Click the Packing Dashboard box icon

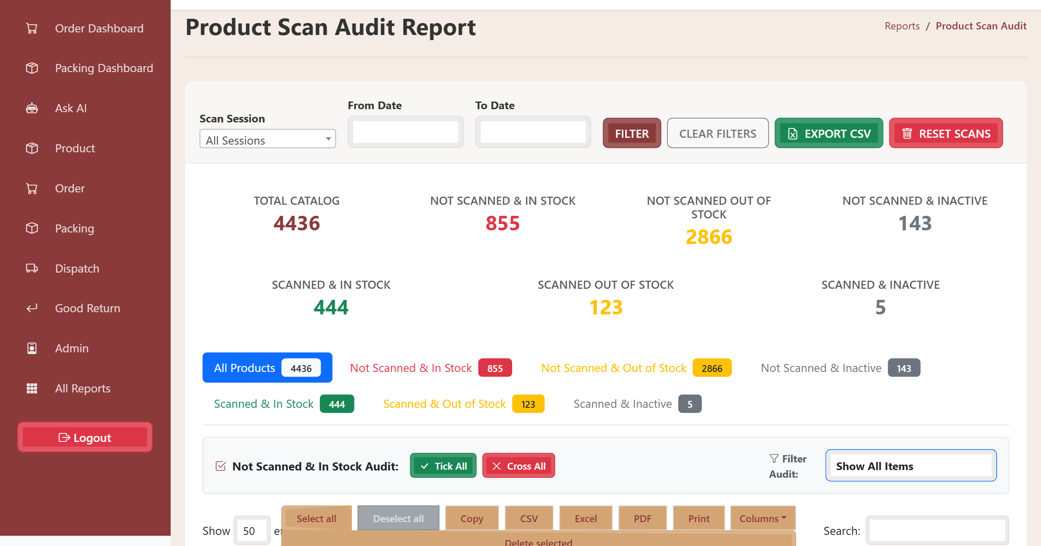pyautogui.click(x=32, y=68)
